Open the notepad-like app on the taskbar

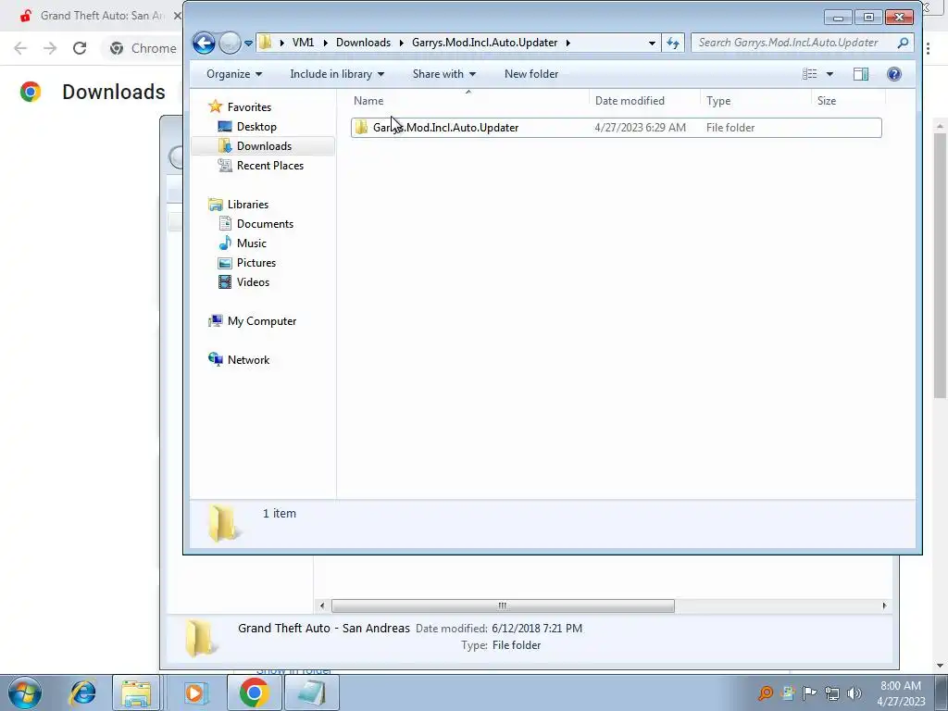click(x=311, y=692)
